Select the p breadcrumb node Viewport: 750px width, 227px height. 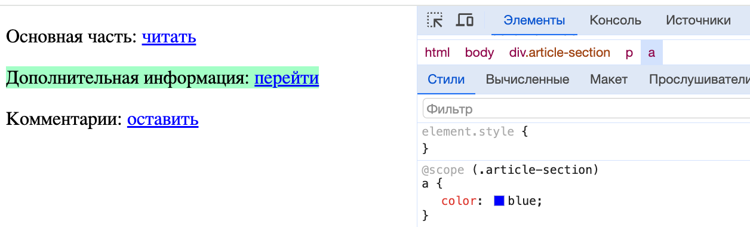pyautogui.click(x=629, y=53)
